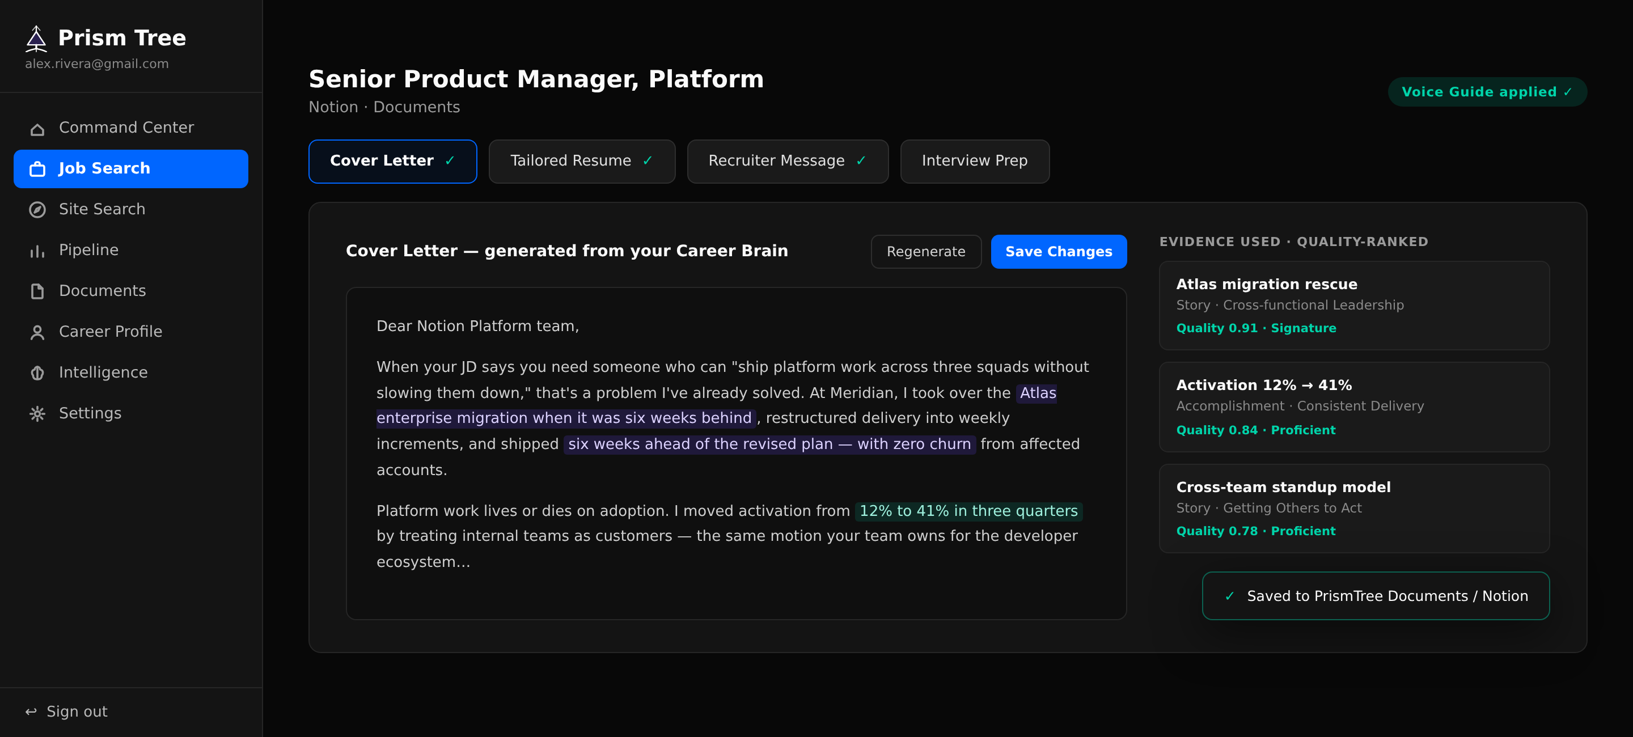Click the Save Changes button
The width and height of the screenshot is (1633, 737).
click(1058, 252)
